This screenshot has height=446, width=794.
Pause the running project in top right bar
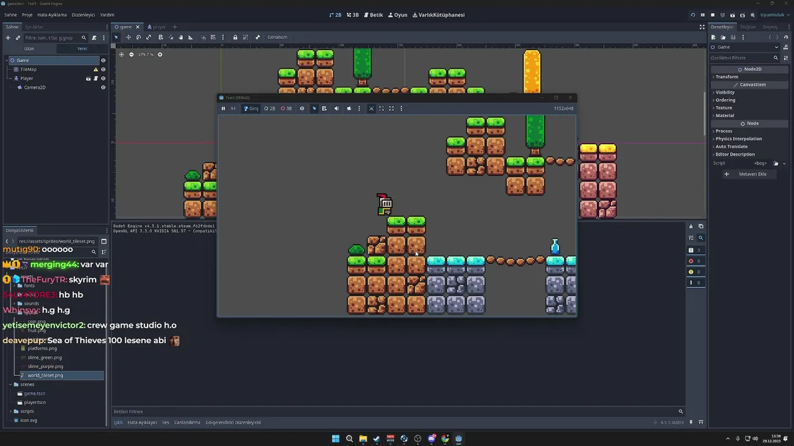(703, 15)
